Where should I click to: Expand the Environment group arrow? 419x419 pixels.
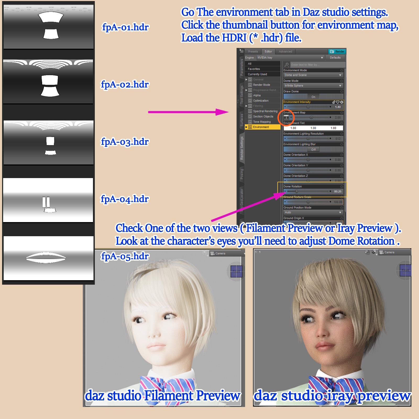(x=246, y=127)
